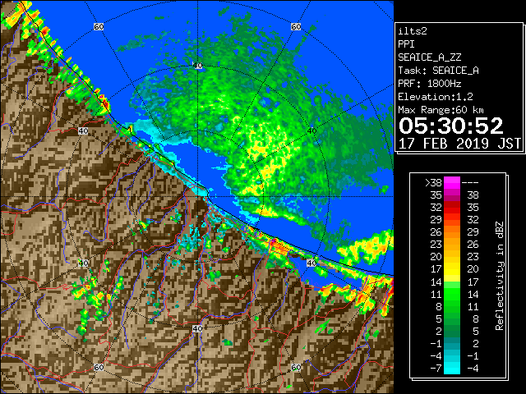Screen dimensions: 526x394
Task: Click the 05:30:52 timestamp
Action: point(451,126)
